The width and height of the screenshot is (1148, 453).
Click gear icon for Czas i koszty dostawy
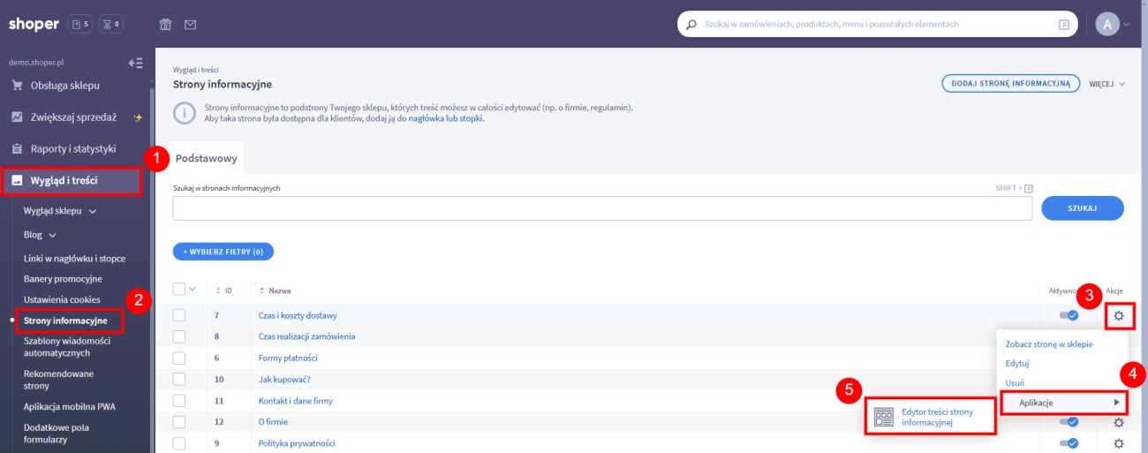[x=1119, y=315]
